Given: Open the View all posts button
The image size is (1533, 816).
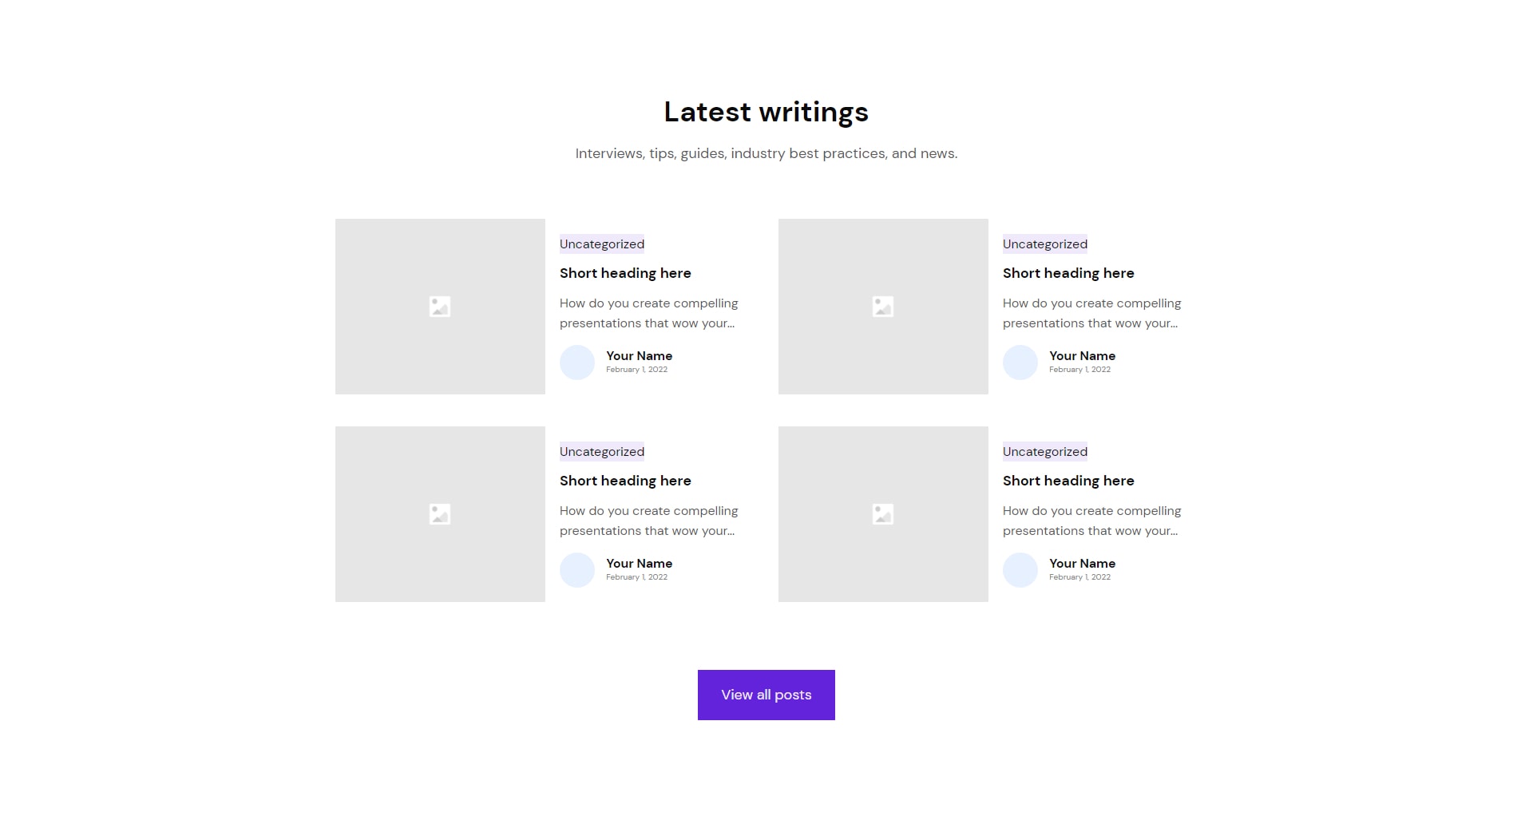Looking at the screenshot, I should pos(766,695).
